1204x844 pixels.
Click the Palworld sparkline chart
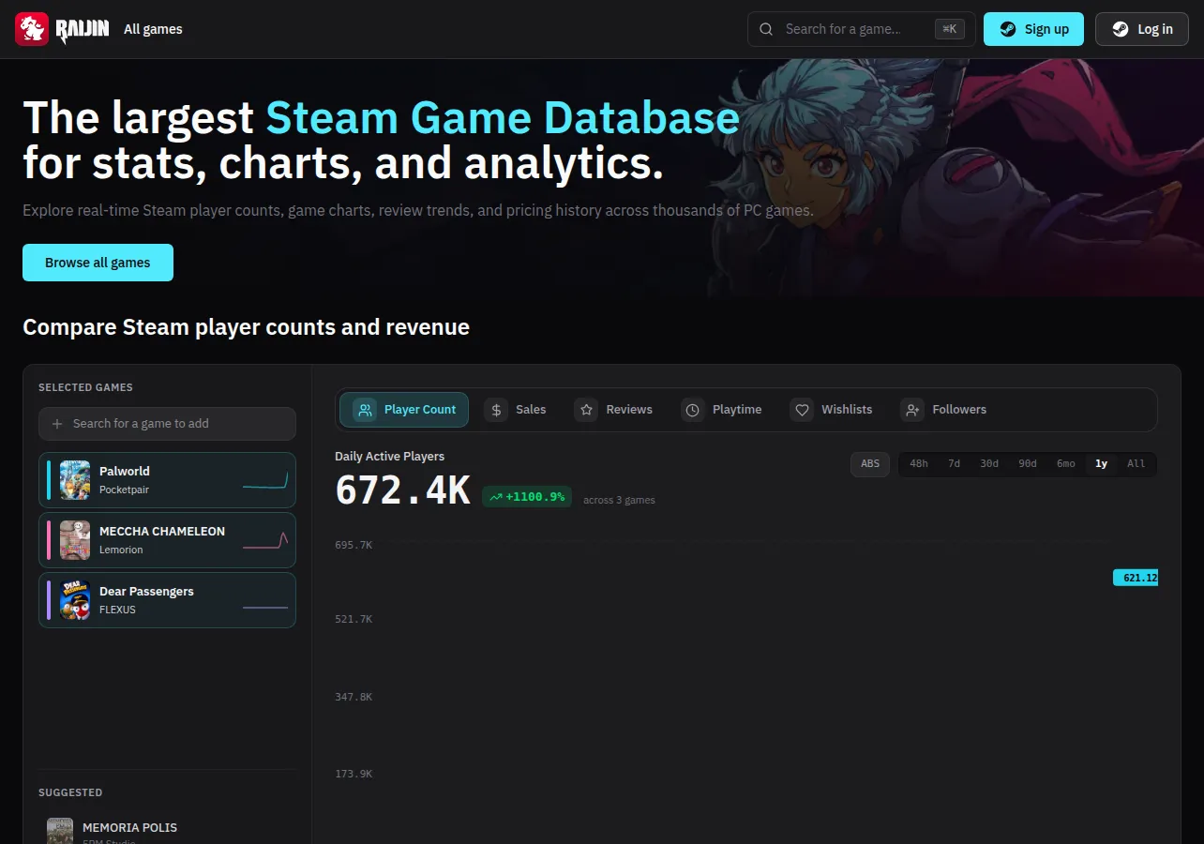(265, 480)
